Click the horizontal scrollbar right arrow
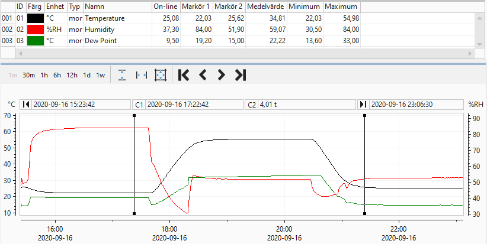487x244 pixels. [x=470, y=54]
